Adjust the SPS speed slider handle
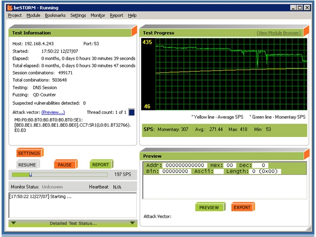 click(x=31, y=174)
